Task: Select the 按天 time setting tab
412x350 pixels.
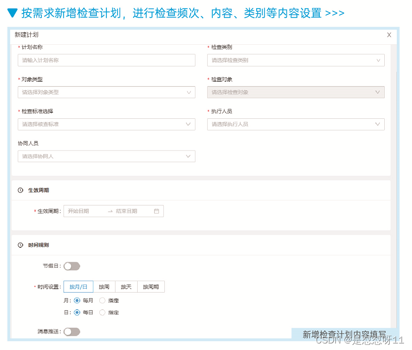Action: (x=126, y=287)
